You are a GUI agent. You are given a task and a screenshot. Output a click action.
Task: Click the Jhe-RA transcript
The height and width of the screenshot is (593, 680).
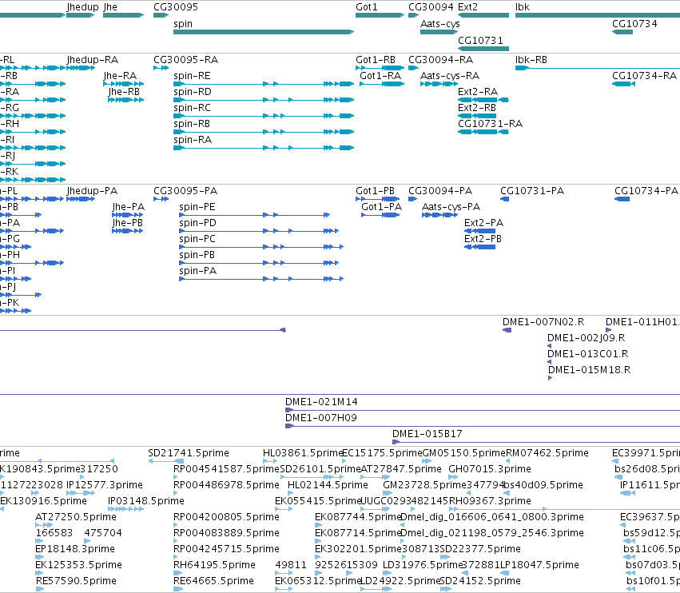124,84
